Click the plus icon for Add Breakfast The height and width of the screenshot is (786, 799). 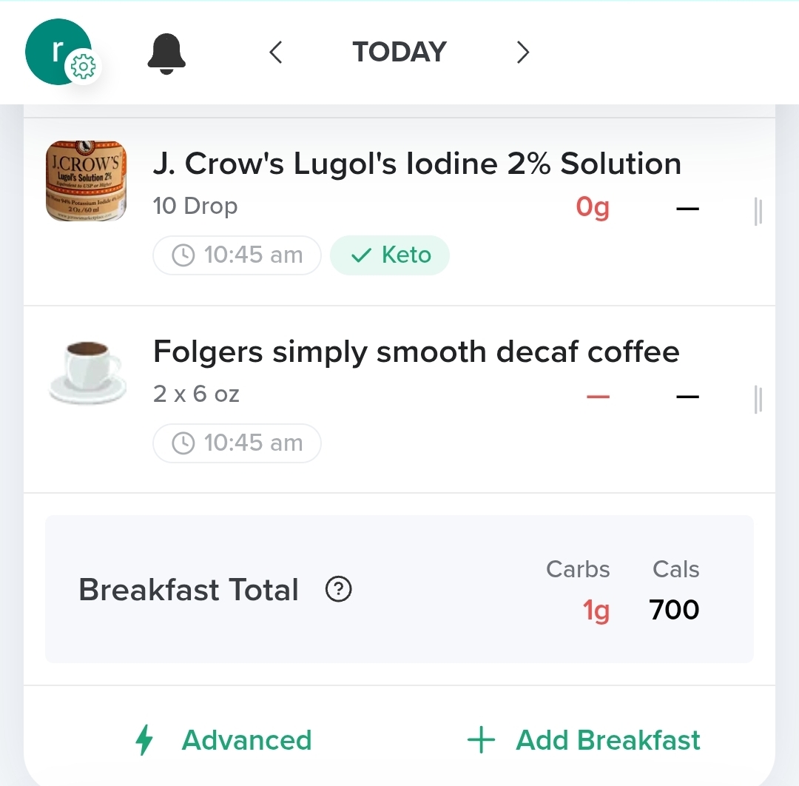click(481, 739)
